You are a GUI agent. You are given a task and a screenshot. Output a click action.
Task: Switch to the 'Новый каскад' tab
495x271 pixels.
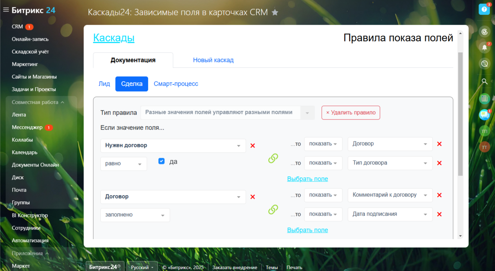point(213,60)
